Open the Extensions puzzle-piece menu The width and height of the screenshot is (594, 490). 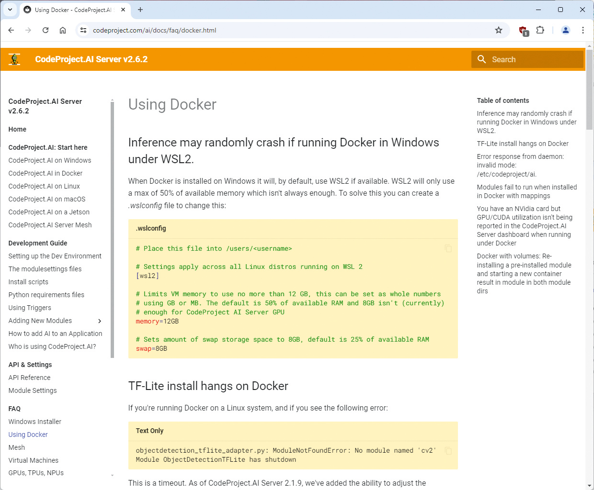pyautogui.click(x=540, y=30)
